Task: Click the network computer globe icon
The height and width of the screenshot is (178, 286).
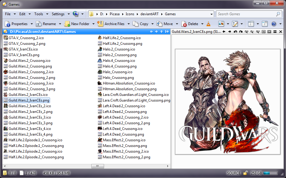Action: (75, 14)
